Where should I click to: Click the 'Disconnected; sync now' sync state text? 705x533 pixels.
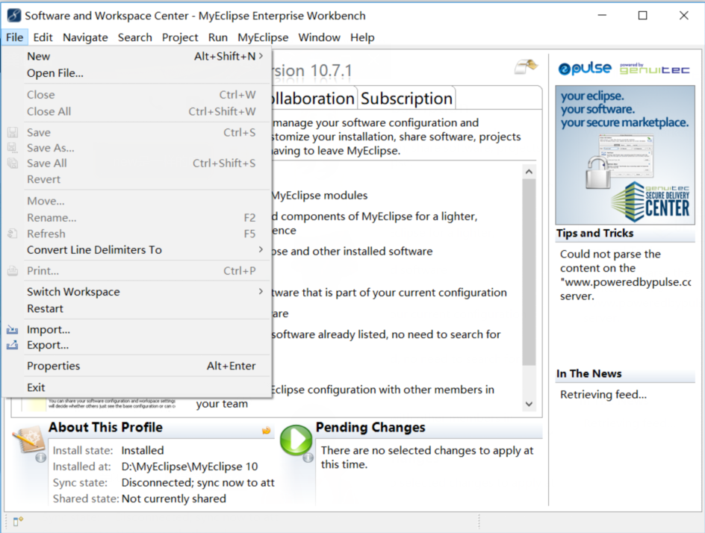(198, 483)
